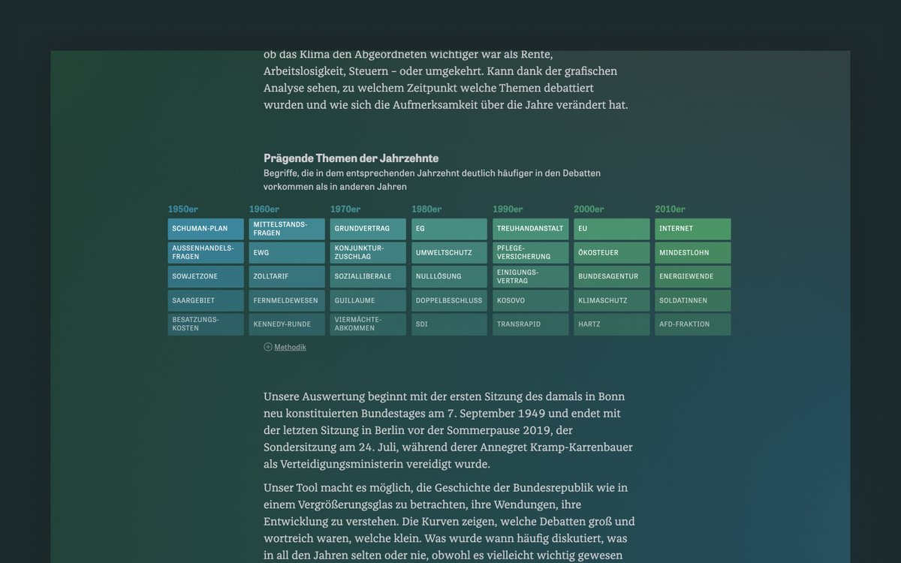Image resolution: width=901 pixels, height=563 pixels.
Task: Select the SCHUMAN-PLAN term tile
Action: tap(205, 228)
